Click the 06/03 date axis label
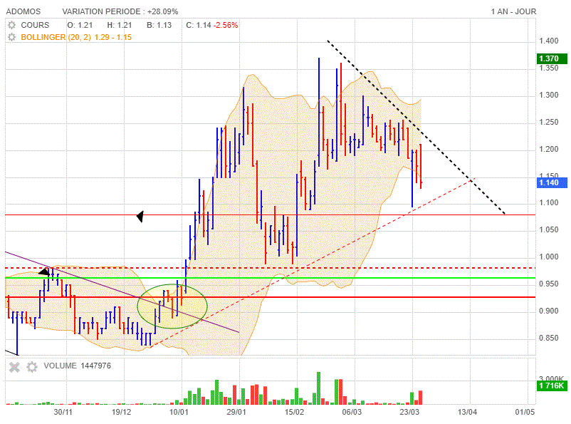 click(x=352, y=413)
